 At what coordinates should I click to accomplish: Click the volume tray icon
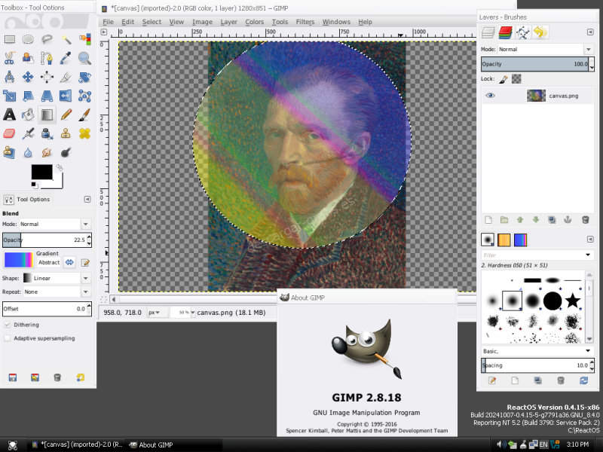click(x=501, y=444)
